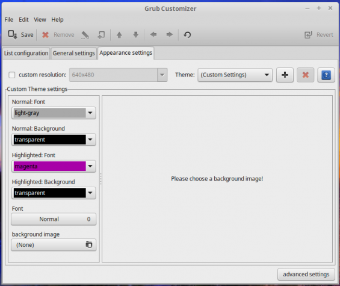Click the 640x480 resolution text field

[x=113, y=75]
